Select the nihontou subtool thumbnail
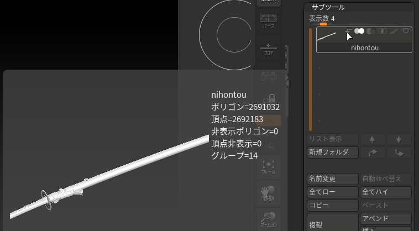 click(x=326, y=36)
